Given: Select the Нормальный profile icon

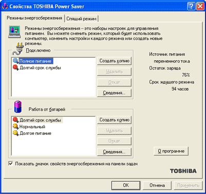Looking at the screenshot, I should click(15, 127).
